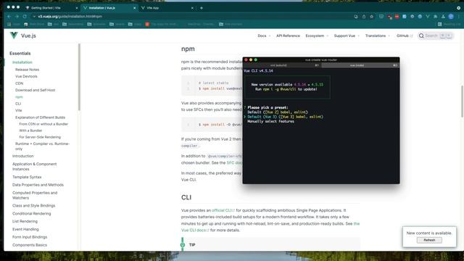Open Vue Devtools sidebar entry
Viewport: 464px width, 261px height.
(x=26, y=76)
